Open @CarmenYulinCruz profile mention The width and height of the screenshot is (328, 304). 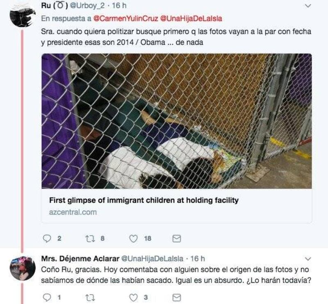click(125, 18)
